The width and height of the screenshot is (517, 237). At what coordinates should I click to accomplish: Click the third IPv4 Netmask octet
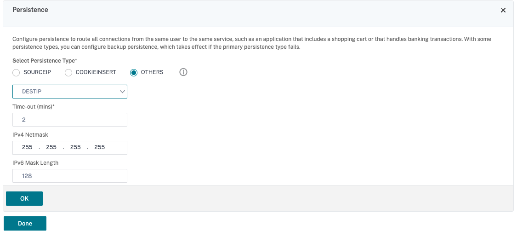[75, 147]
